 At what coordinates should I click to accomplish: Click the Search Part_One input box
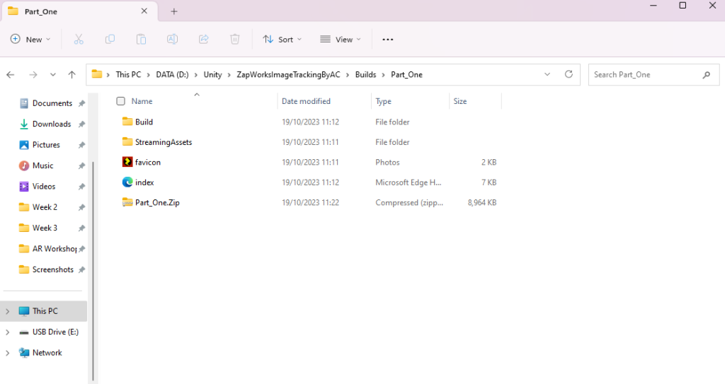[644, 74]
